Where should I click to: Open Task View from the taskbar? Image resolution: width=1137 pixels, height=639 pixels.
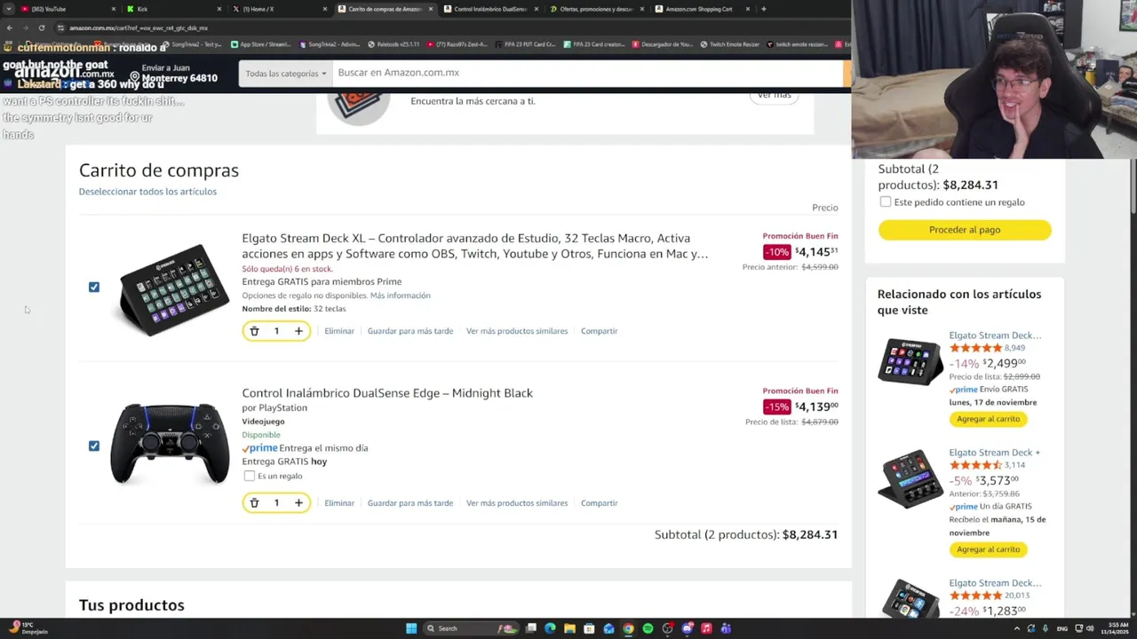[x=531, y=628]
